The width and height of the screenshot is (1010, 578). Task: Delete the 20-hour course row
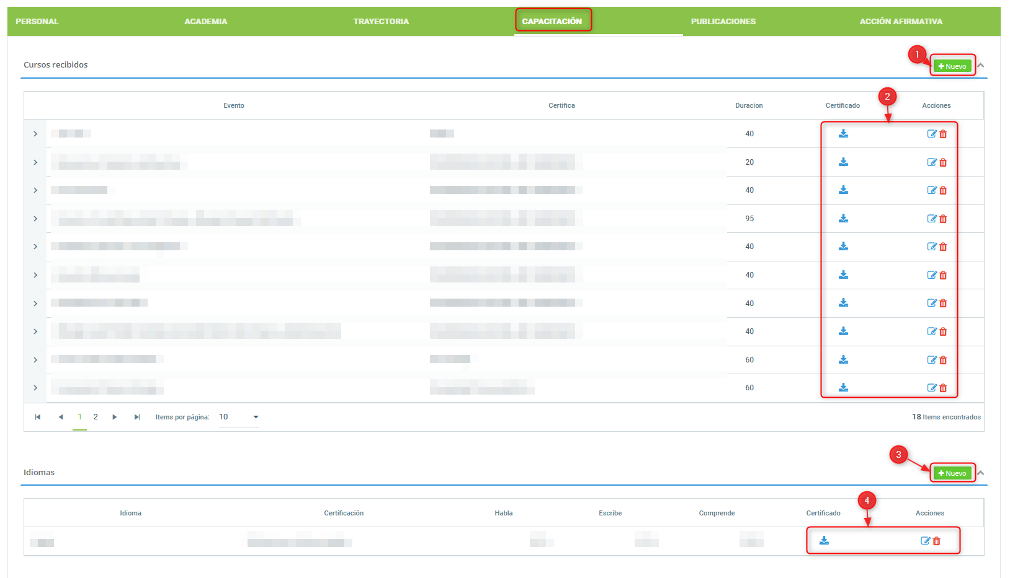[x=943, y=162]
